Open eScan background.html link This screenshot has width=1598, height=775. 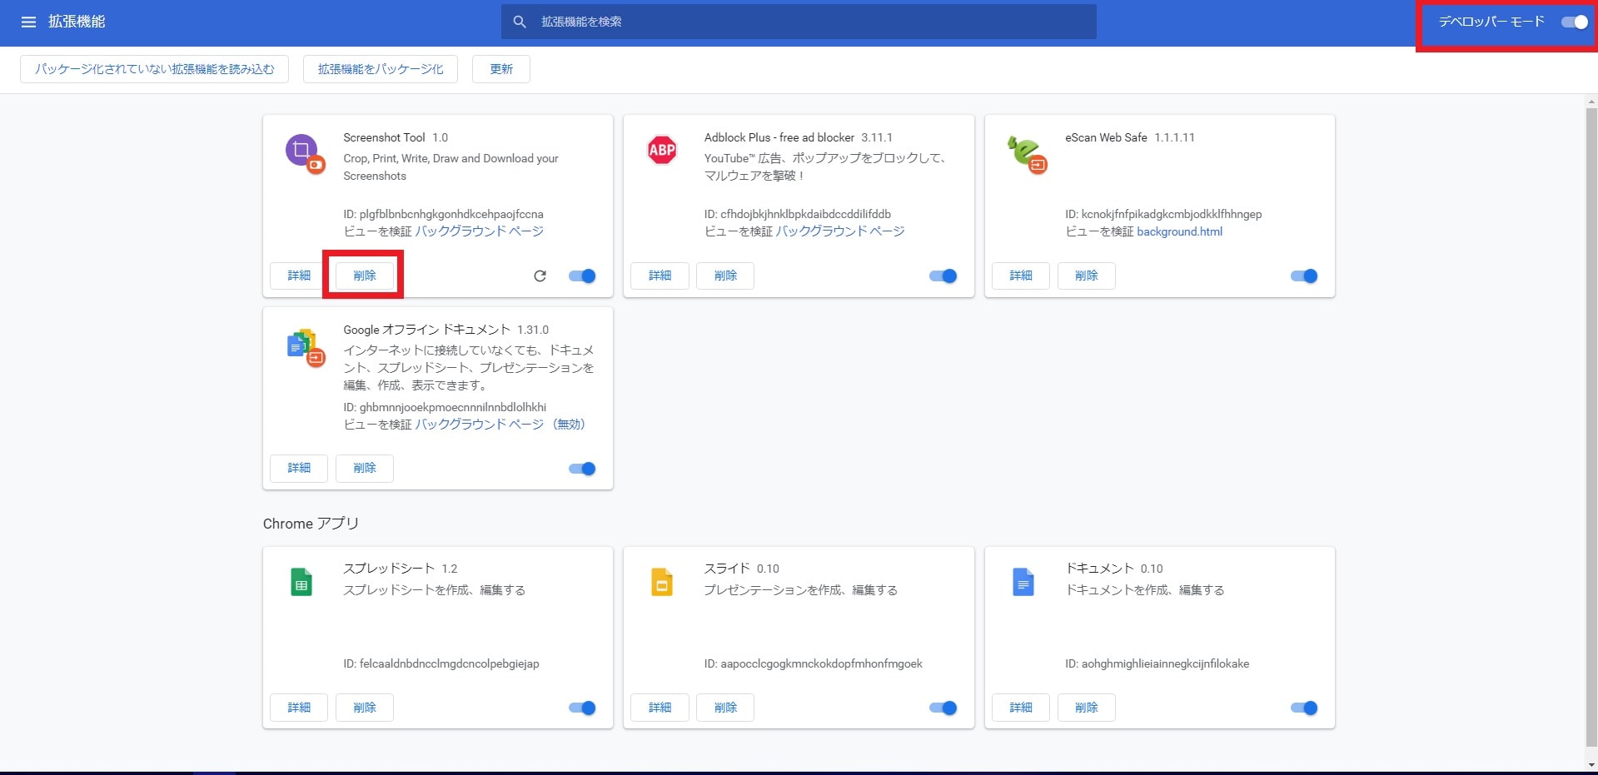(1179, 231)
